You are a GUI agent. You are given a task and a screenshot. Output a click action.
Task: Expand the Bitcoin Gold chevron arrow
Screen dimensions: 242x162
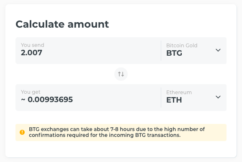pyautogui.click(x=218, y=50)
